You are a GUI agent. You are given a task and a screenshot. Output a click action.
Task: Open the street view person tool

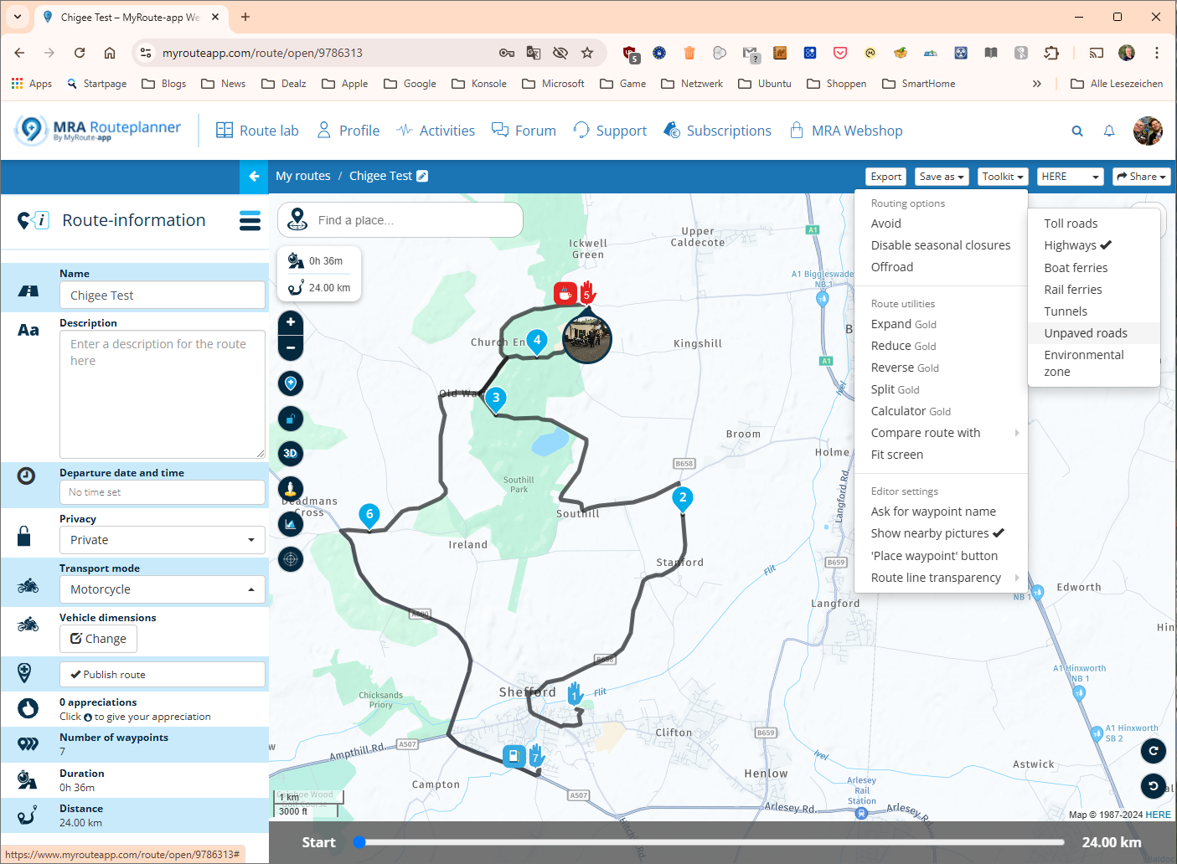tap(291, 489)
